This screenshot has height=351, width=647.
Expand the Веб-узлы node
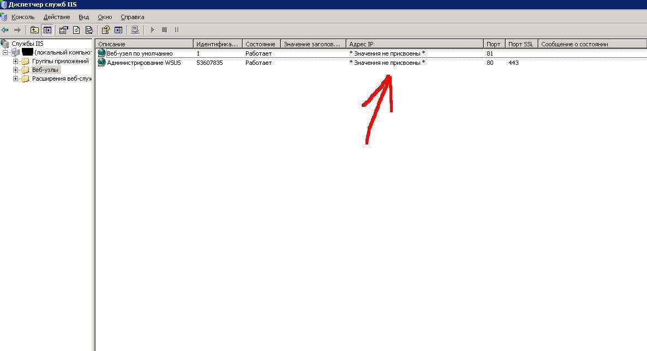(15, 70)
